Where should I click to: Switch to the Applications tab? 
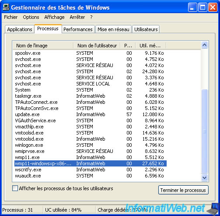[x=20, y=29]
